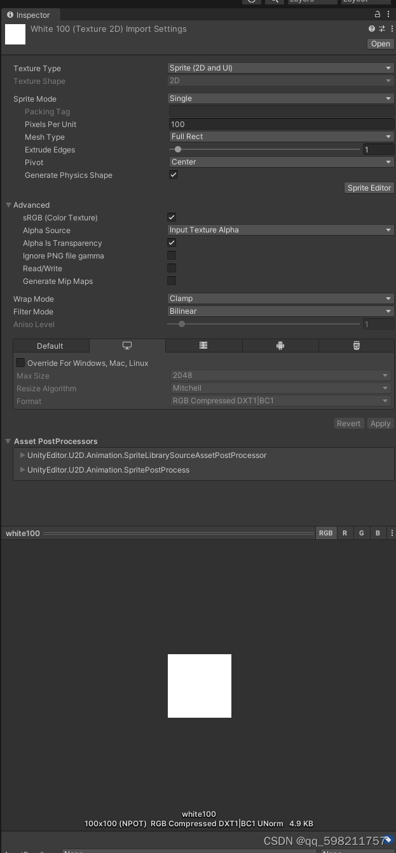Click the presets icon next to the help button

[381, 29]
